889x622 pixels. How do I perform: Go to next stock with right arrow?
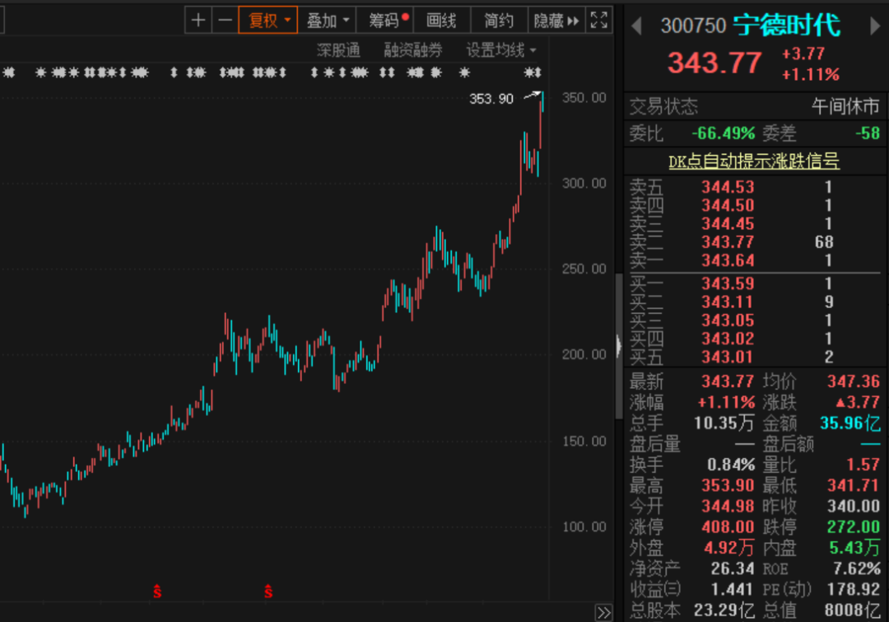(875, 26)
